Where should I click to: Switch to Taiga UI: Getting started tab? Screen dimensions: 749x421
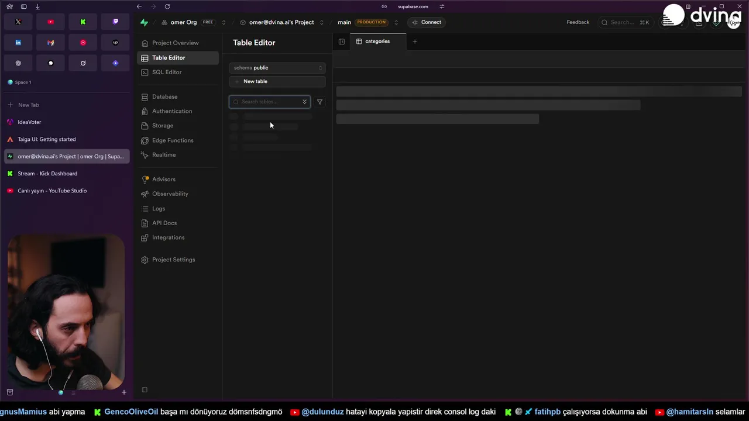pyautogui.click(x=67, y=139)
